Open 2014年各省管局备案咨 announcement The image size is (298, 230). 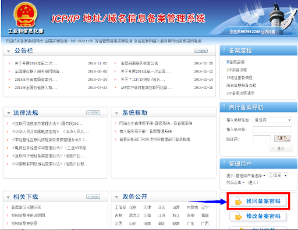[36, 80]
